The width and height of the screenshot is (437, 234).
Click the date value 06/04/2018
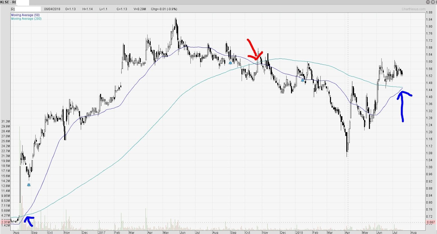tap(52, 9)
